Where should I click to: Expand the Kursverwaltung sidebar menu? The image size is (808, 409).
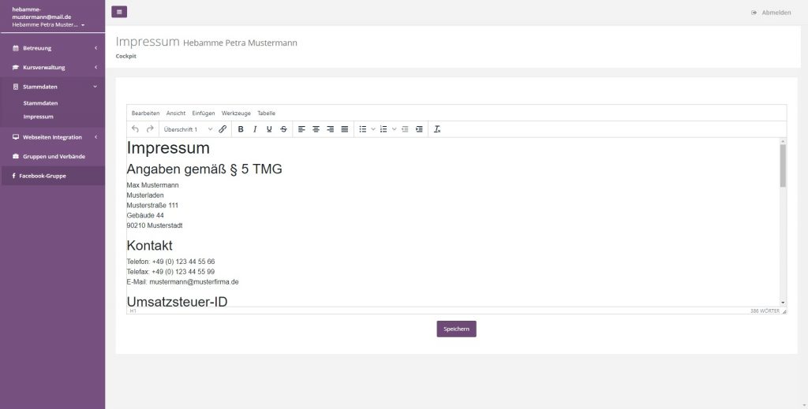pyautogui.click(x=52, y=67)
